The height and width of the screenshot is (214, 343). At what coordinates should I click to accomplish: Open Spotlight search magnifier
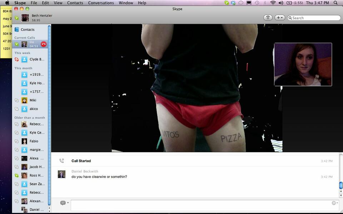[335, 3]
